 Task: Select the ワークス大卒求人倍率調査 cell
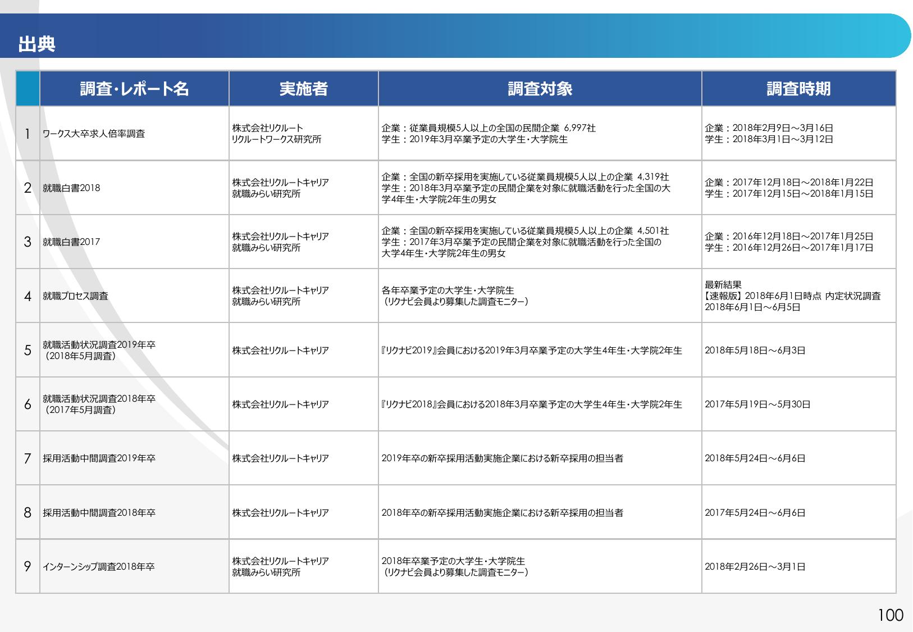pyautogui.click(x=94, y=134)
